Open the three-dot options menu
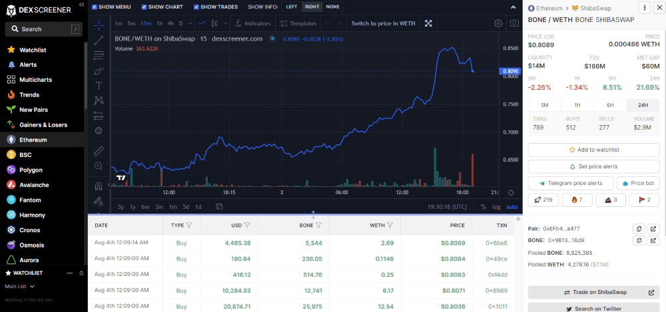Viewport: 666px width, 312px height. click(645, 7)
